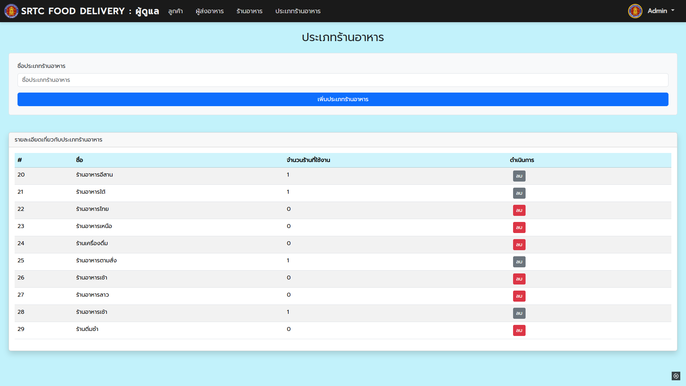This screenshot has width=686, height=386.
Task: Remove row 27 ร้านอาหารลาว
Action: coord(519,296)
